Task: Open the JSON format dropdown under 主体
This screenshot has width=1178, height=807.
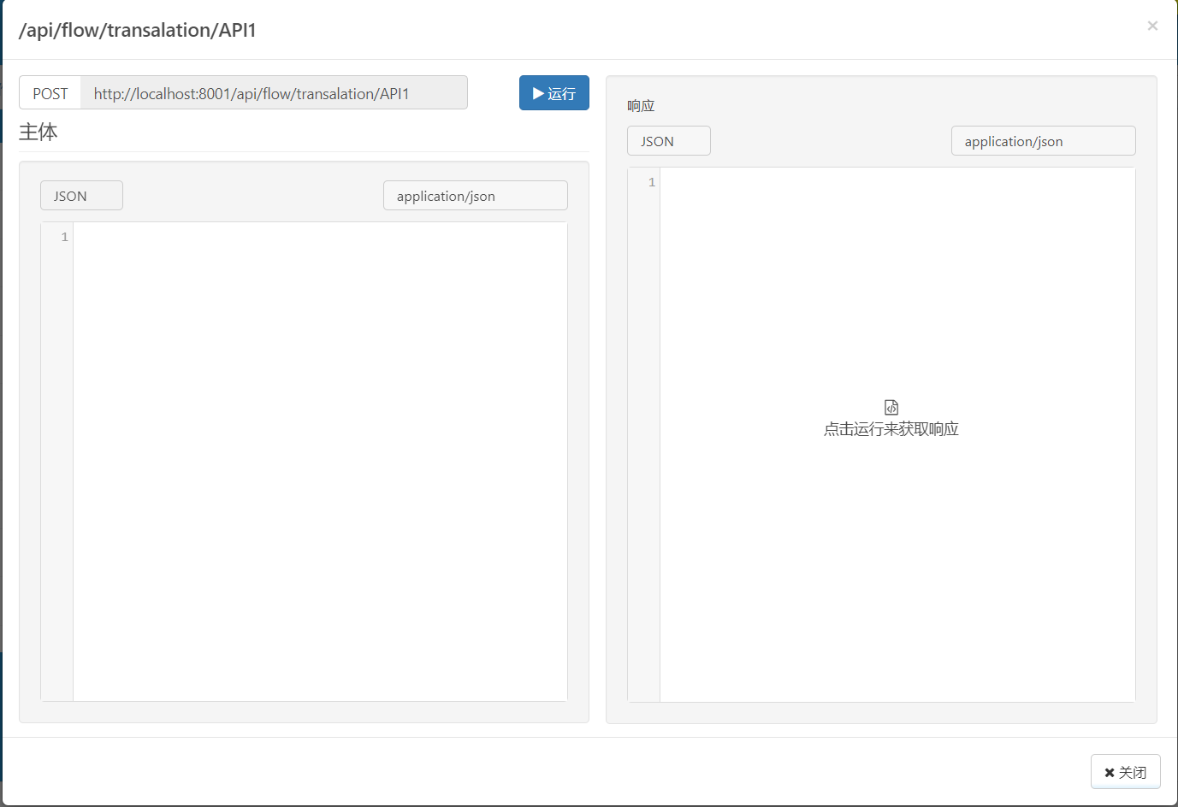Action: [x=81, y=196]
